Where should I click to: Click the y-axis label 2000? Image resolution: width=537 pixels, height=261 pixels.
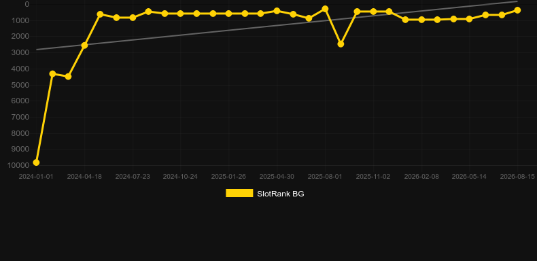pos(20,37)
